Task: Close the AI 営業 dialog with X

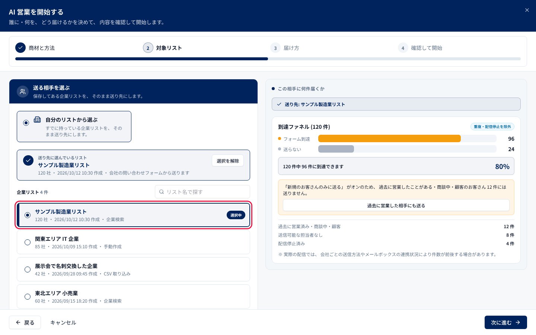Action: point(527,10)
